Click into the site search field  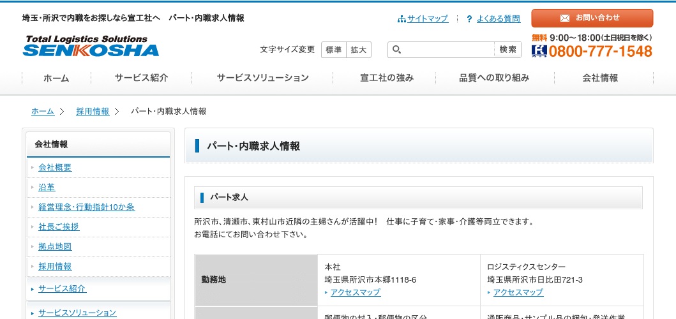(x=448, y=50)
